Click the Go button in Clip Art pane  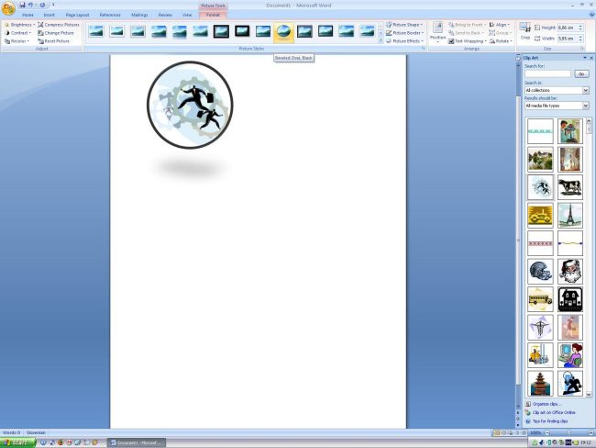click(x=581, y=73)
